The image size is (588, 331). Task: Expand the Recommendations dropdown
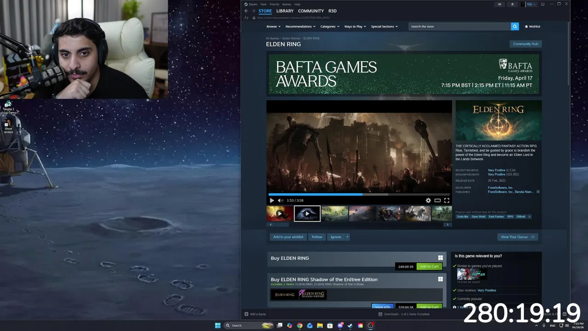[300, 26]
